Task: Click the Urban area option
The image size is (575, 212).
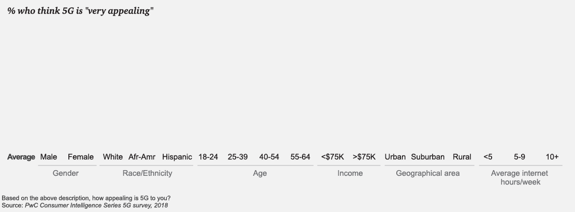Action: point(395,157)
